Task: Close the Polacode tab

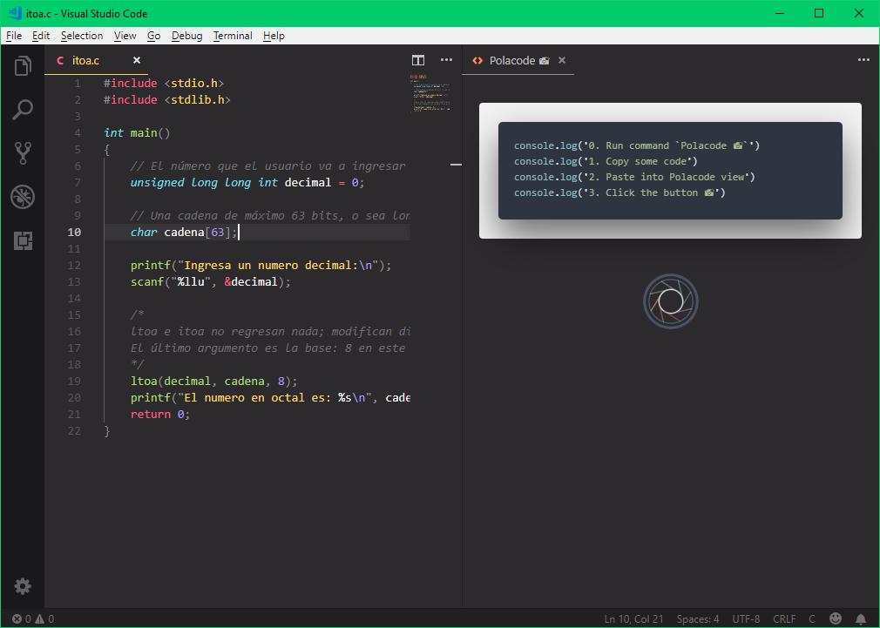Action: point(562,60)
